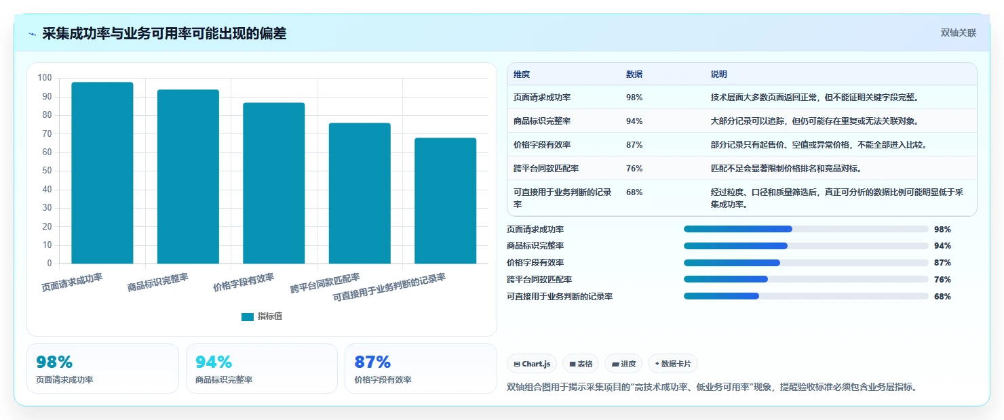Click the 跨平台同款匹配率 cell in the table
Viewport: 1004px width, 420px height.
pyautogui.click(x=546, y=169)
